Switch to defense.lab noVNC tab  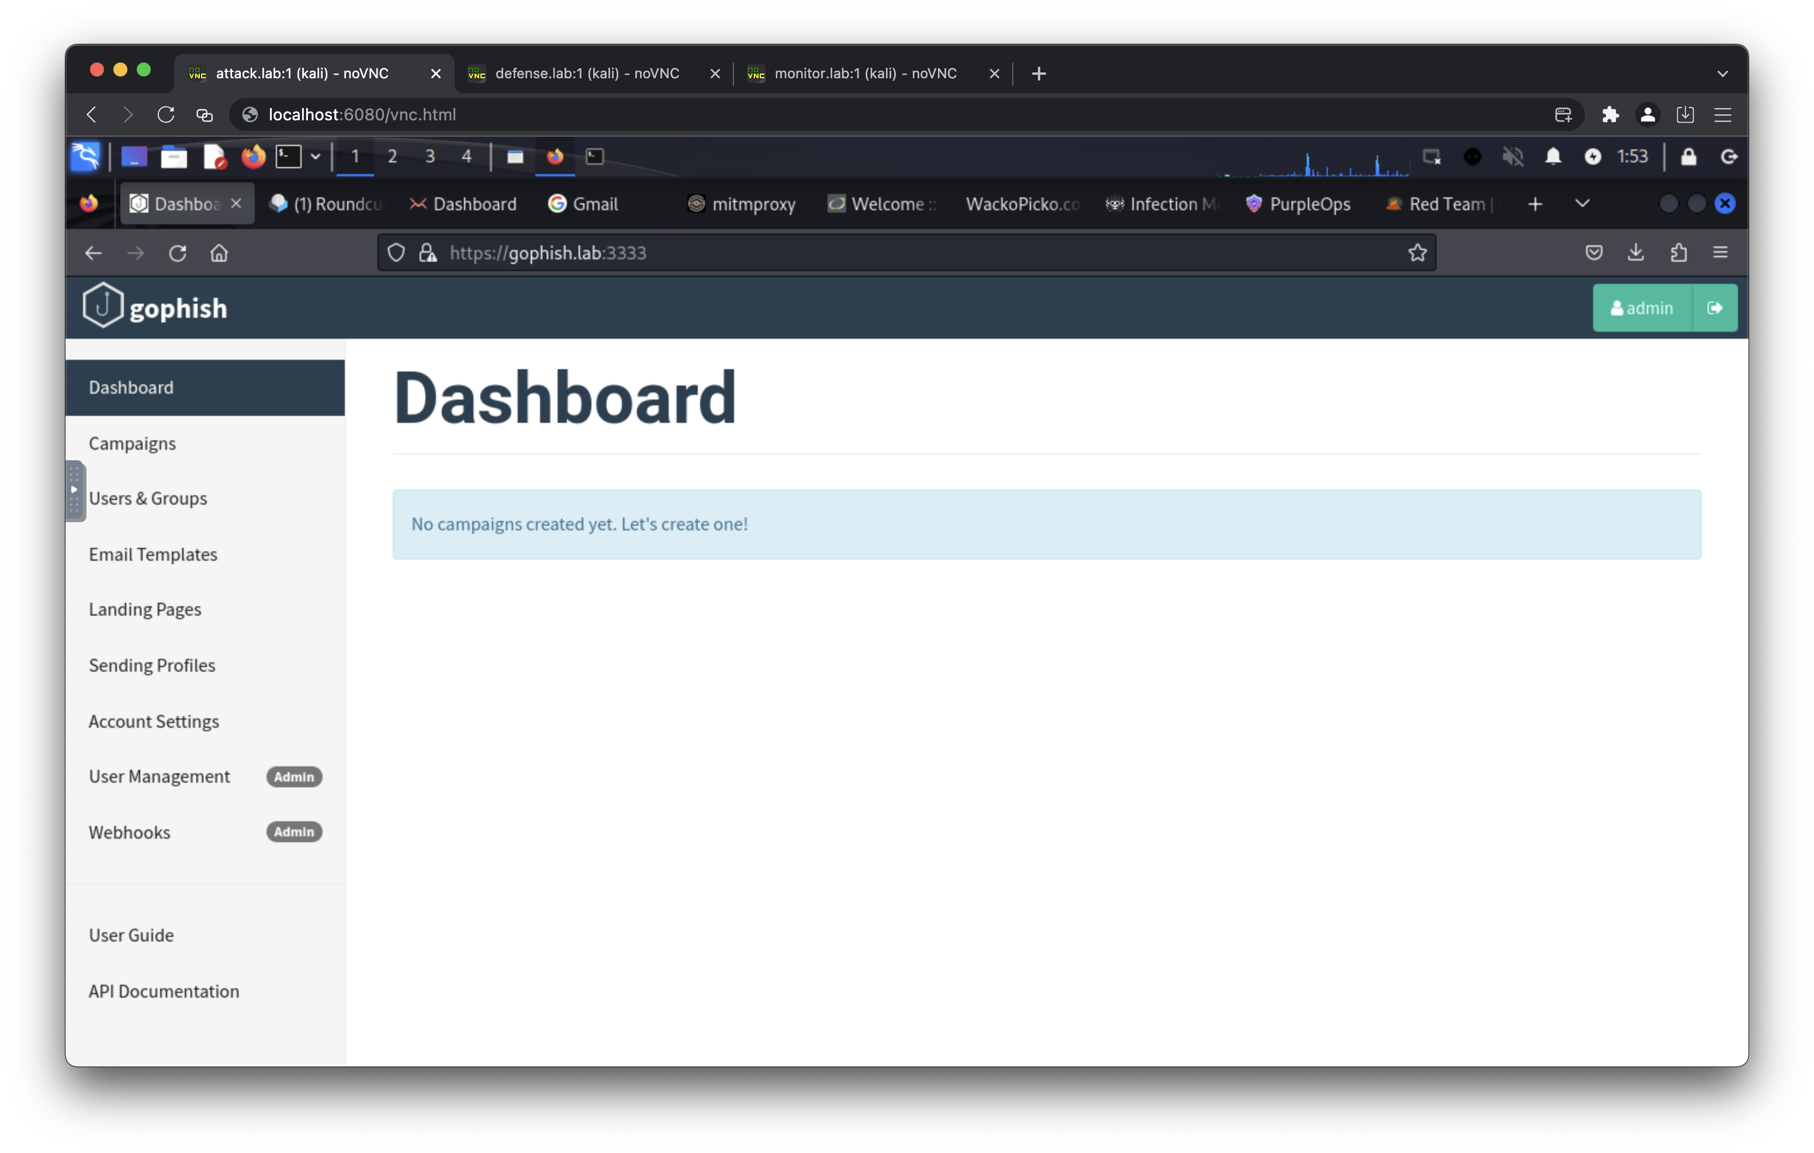point(587,74)
